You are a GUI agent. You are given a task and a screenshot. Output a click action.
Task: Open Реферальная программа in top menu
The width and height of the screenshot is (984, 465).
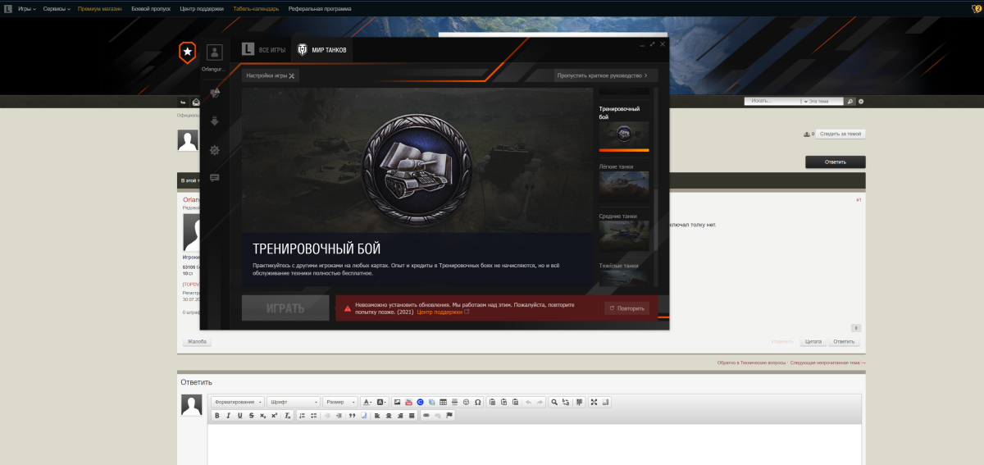click(320, 9)
